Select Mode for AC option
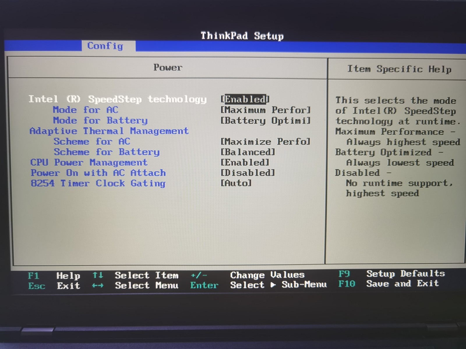466x349 pixels. [x=86, y=110]
